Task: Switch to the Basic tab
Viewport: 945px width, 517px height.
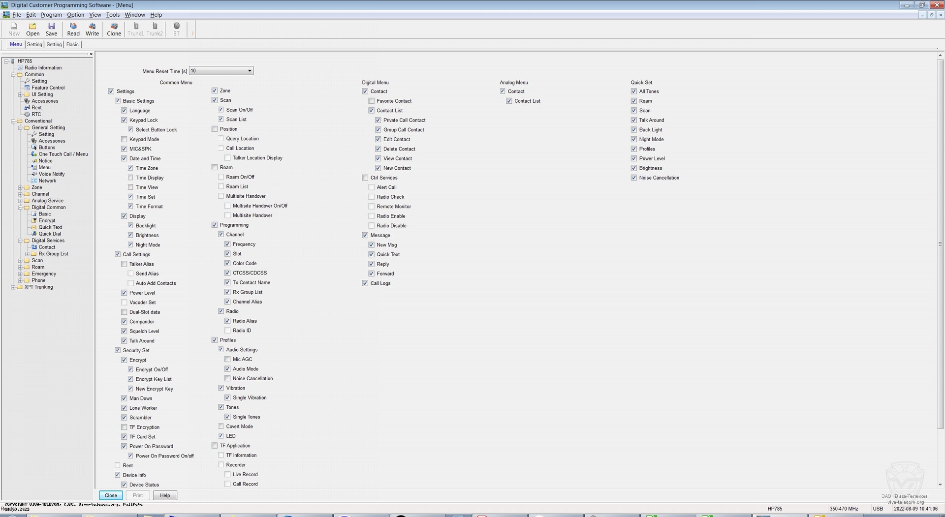Action: (72, 44)
